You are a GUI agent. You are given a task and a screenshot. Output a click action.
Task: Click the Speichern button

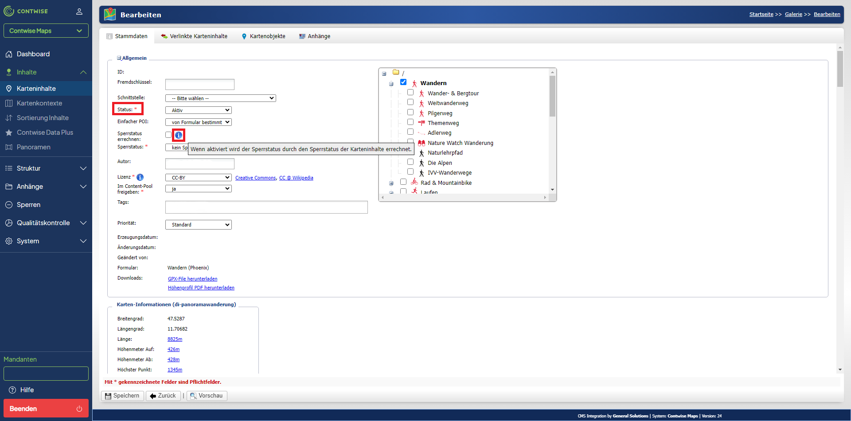point(122,396)
